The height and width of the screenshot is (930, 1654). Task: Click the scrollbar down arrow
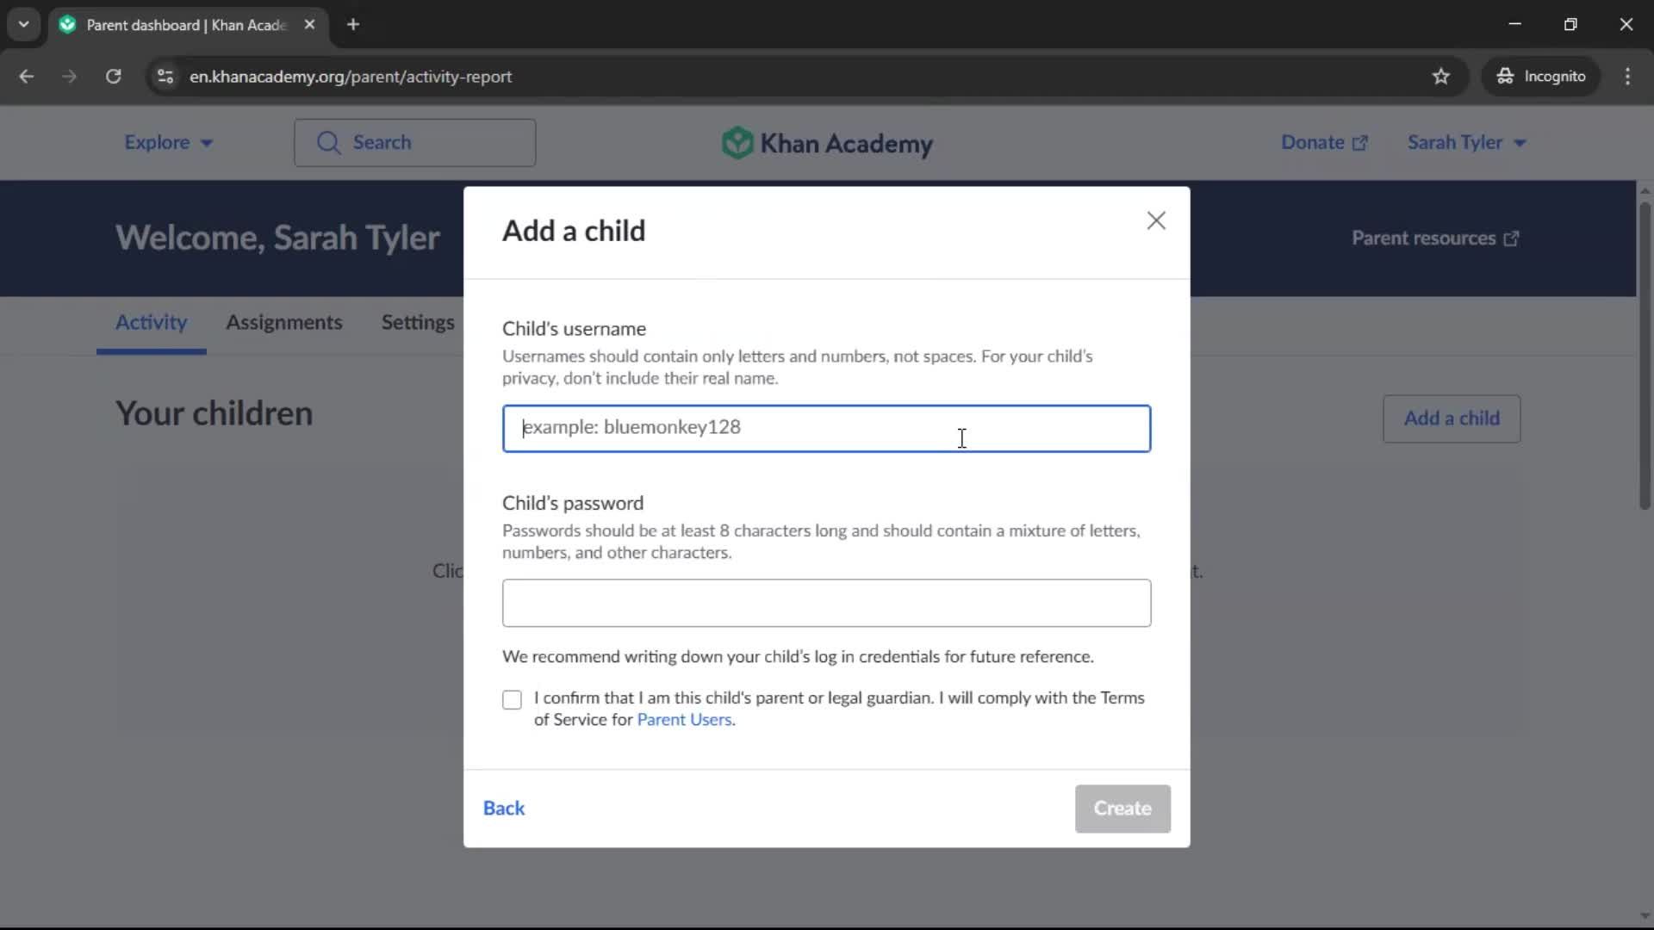[1645, 915]
